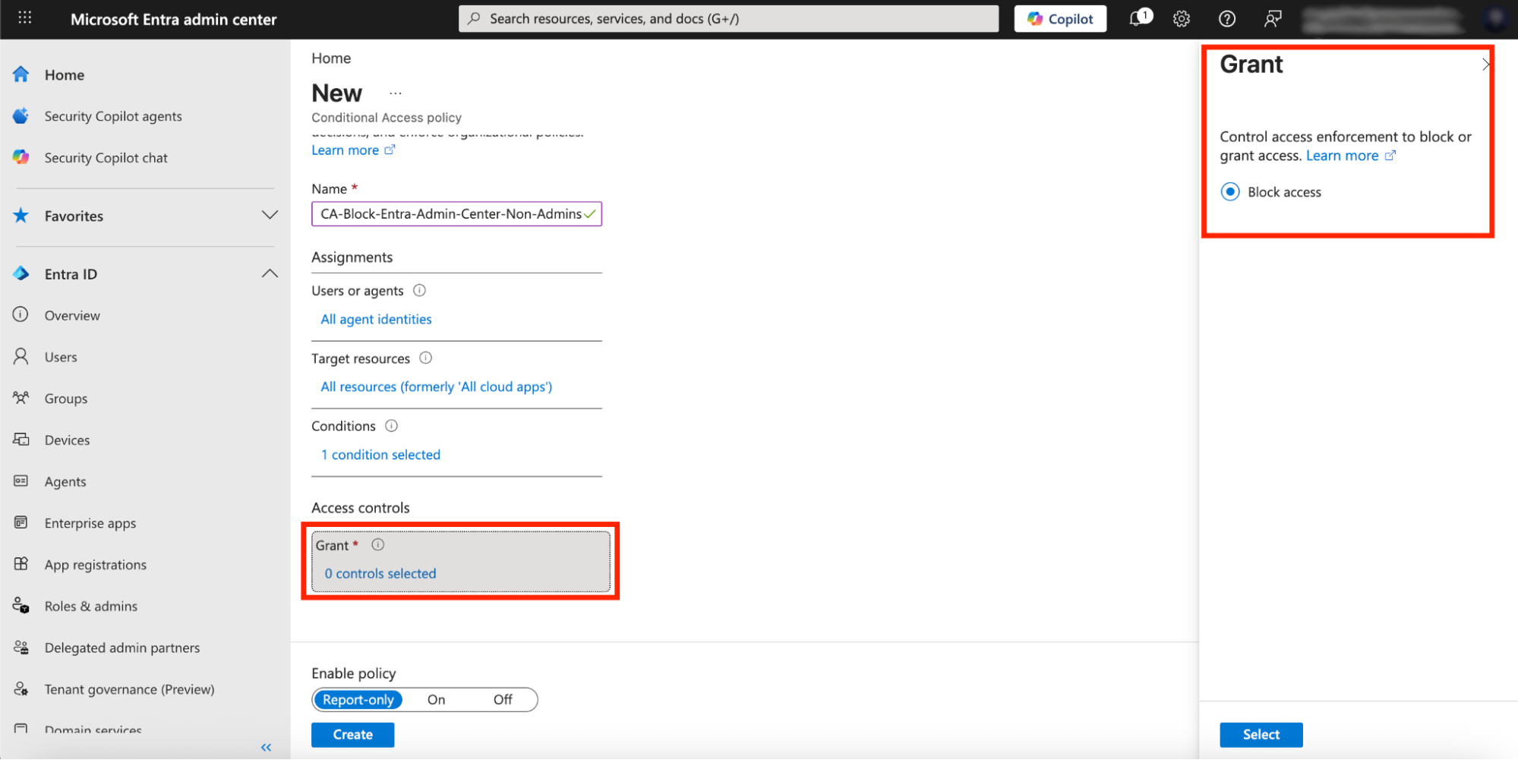Click the Copilot button

1060,19
